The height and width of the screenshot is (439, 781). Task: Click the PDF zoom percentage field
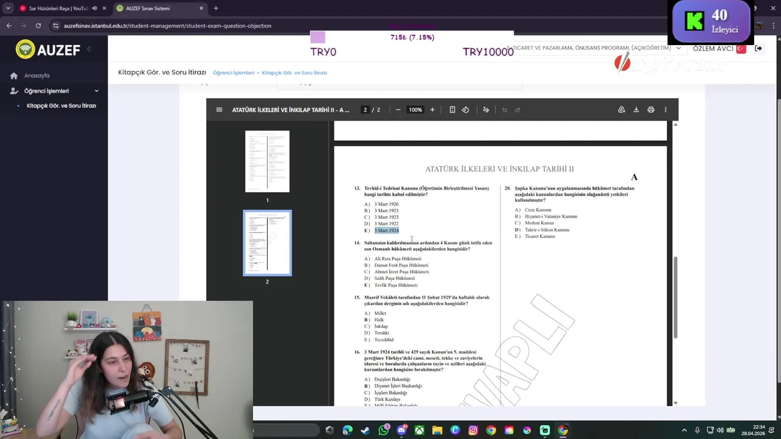click(416, 110)
